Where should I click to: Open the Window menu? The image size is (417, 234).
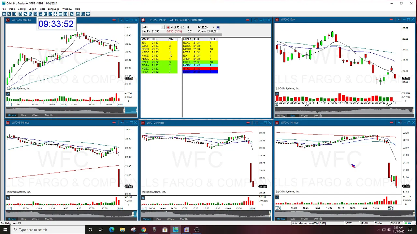tap(67, 9)
